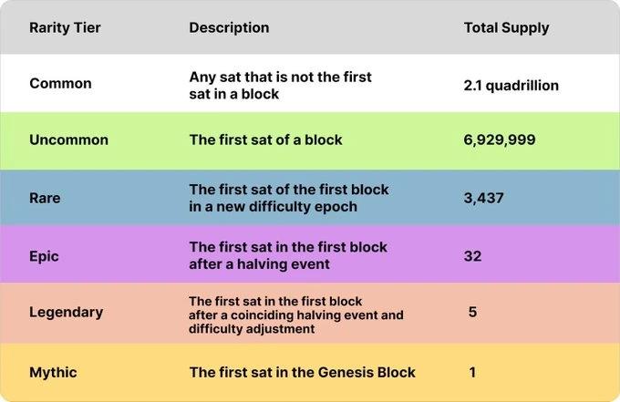This screenshot has height=402, width=620.
Task: Click the halving event description in Epic row
Action: (x=288, y=255)
